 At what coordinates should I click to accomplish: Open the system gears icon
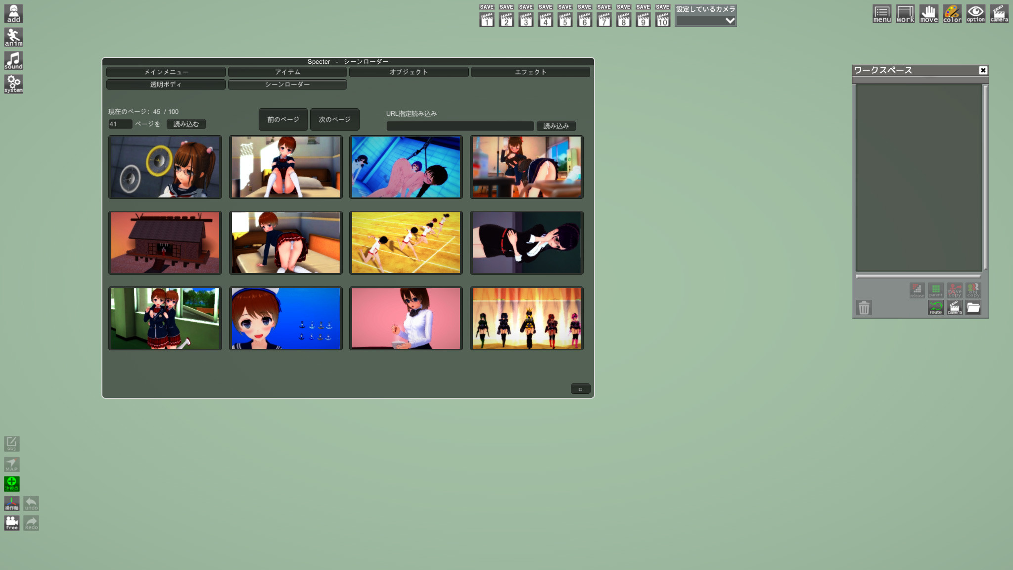click(13, 84)
